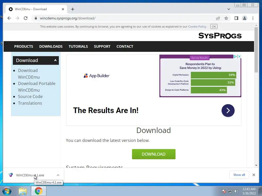Open the Chrome side panel icon
The image size is (262, 196).
[236, 18]
